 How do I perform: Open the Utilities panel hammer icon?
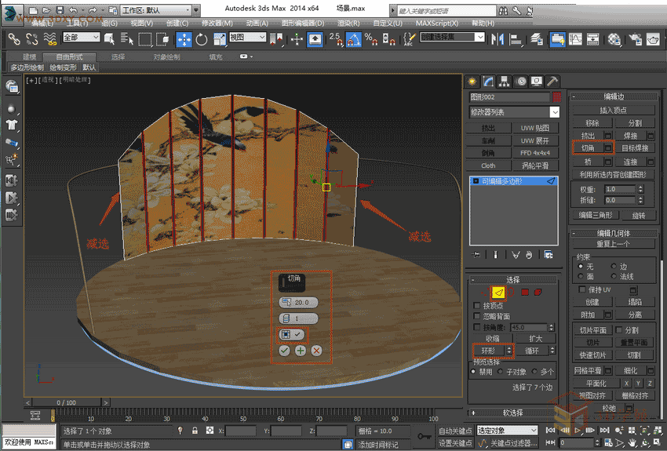(x=552, y=81)
